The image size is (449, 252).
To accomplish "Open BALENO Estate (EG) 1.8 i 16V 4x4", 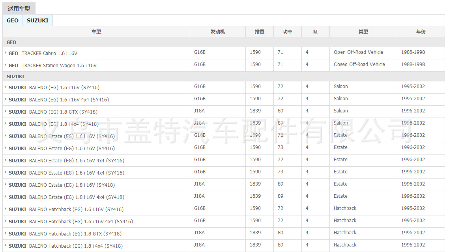I will (x=66, y=197).
